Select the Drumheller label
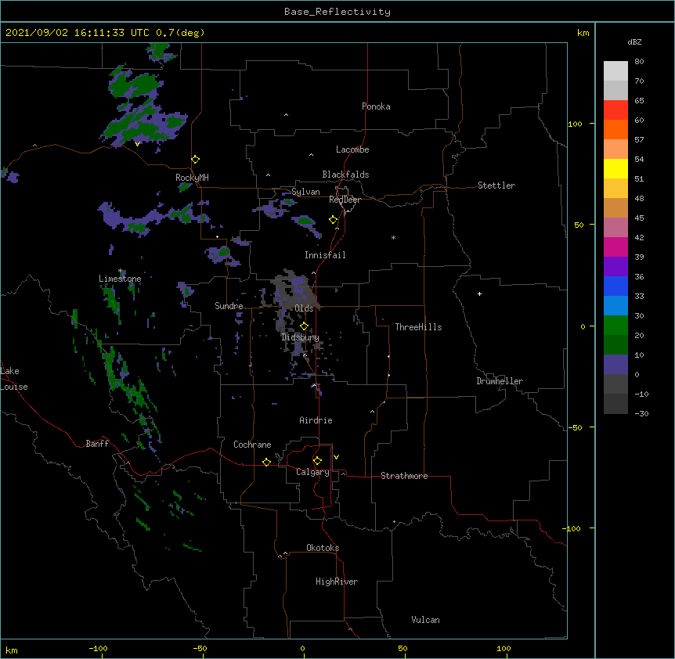Image resolution: width=675 pixels, height=659 pixels. (x=500, y=381)
